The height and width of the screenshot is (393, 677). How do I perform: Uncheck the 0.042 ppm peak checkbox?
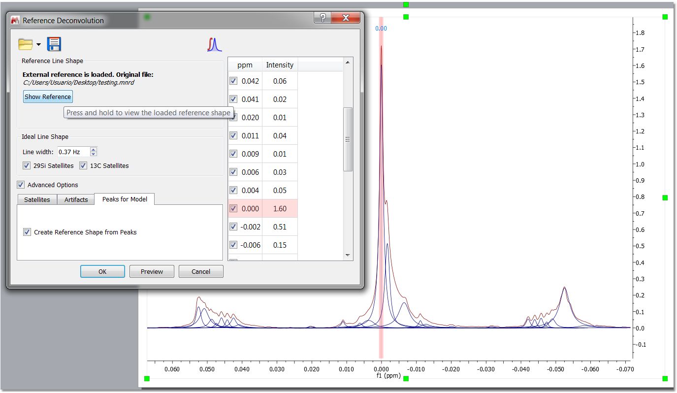(x=233, y=81)
